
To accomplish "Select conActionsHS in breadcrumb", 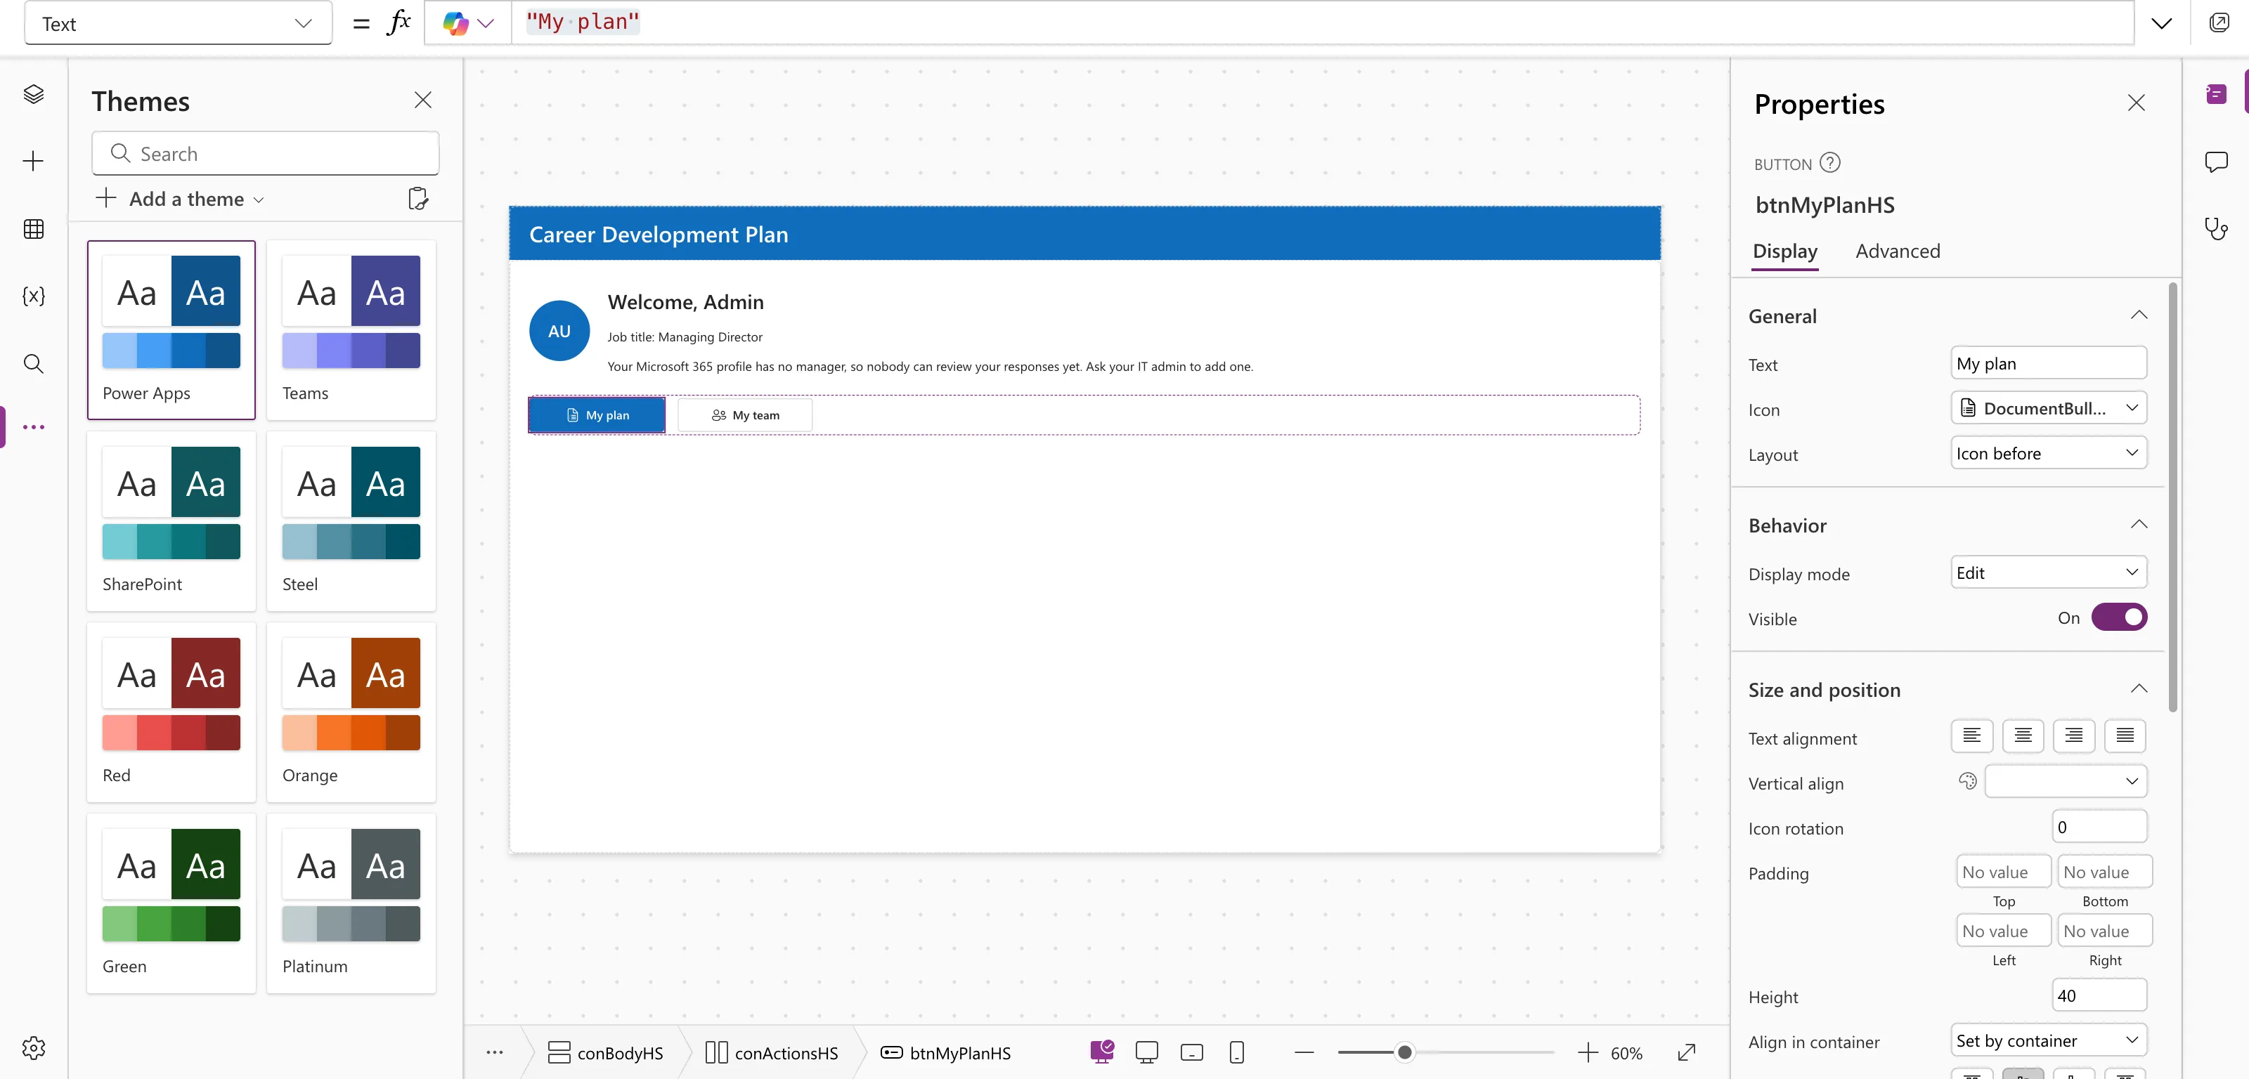I will pos(771,1052).
